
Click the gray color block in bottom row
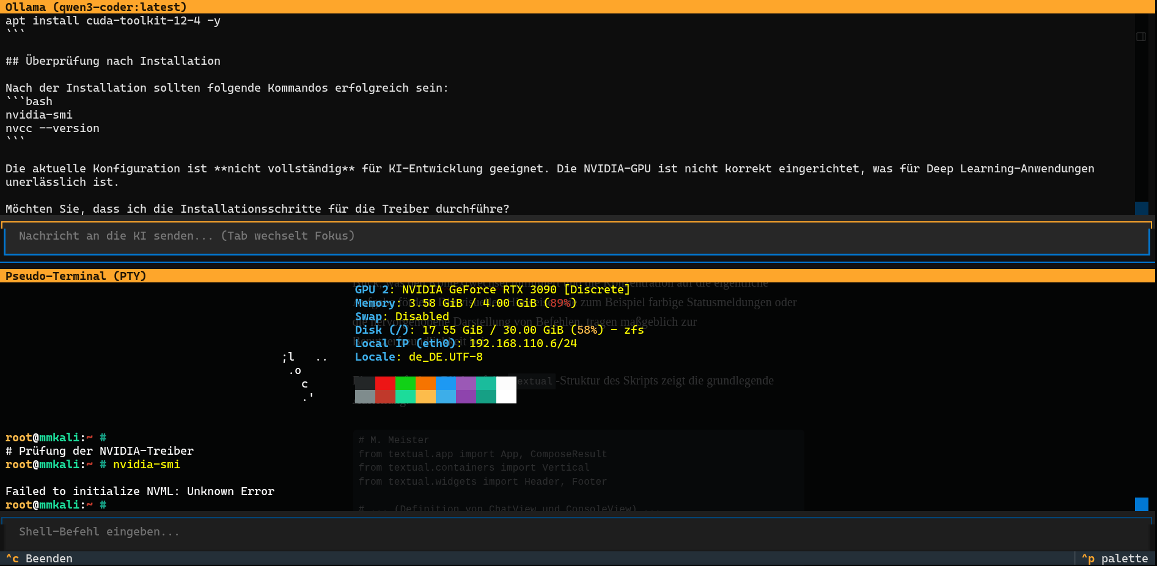coord(365,397)
